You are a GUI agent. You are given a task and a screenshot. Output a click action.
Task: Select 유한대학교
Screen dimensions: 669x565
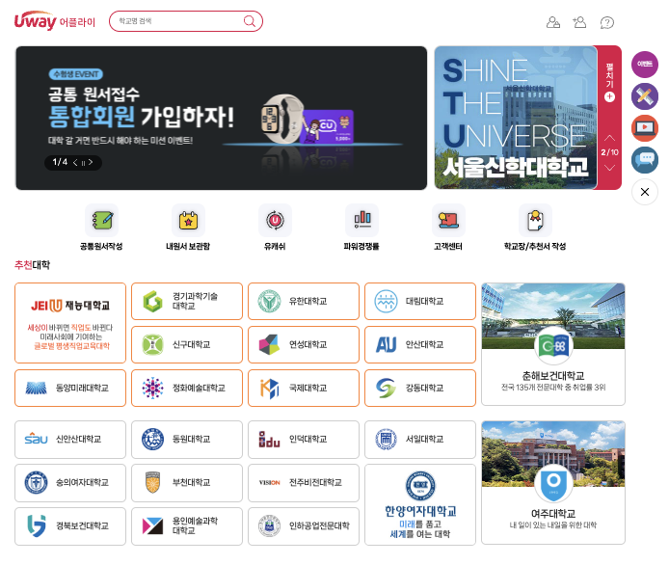click(304, 301)
